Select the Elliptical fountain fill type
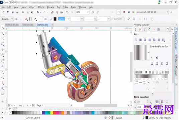Viewport: 180px width, 120px height. click(157, 63)
